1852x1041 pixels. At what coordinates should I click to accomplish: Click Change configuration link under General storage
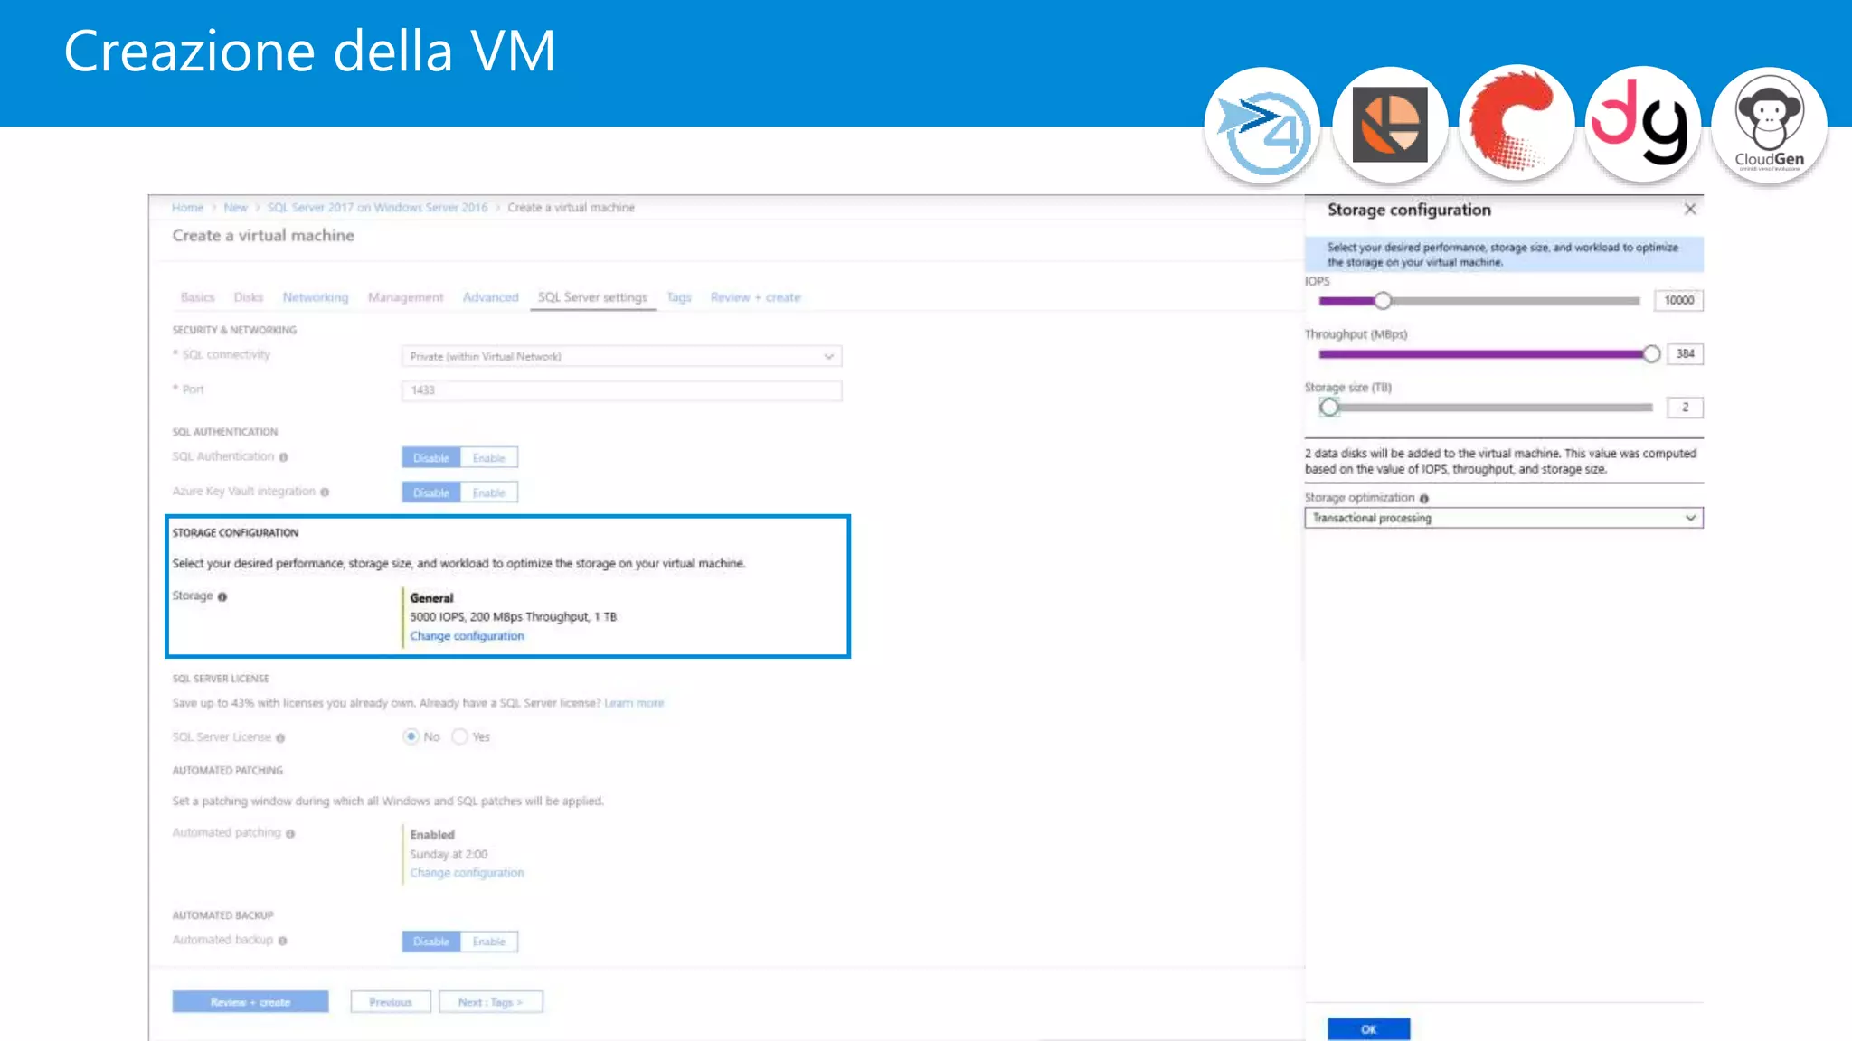click(467, 636)
